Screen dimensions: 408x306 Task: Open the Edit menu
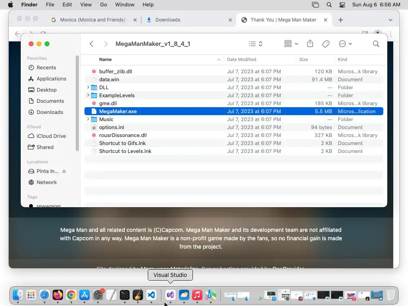pos(67,5)
